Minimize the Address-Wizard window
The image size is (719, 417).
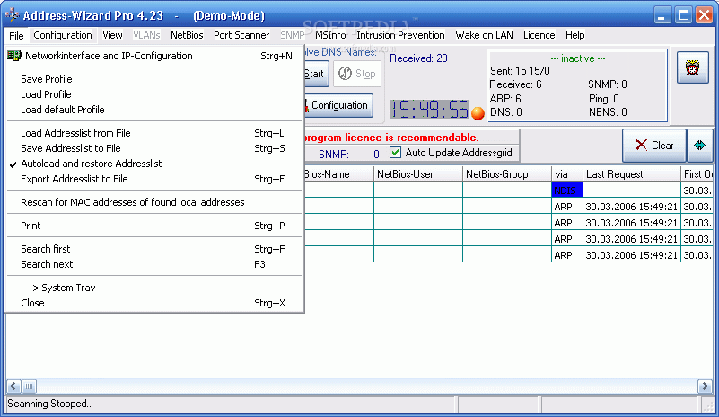pyautogui.click(x=662, y=15)
